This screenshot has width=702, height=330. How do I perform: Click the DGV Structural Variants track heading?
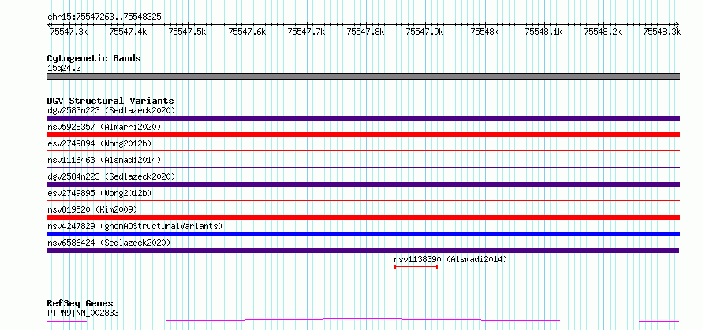110,101
